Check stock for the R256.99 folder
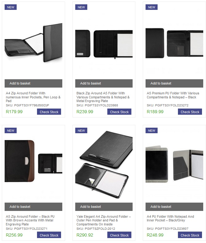The image size is (206, 243). [x=49, y=235]
